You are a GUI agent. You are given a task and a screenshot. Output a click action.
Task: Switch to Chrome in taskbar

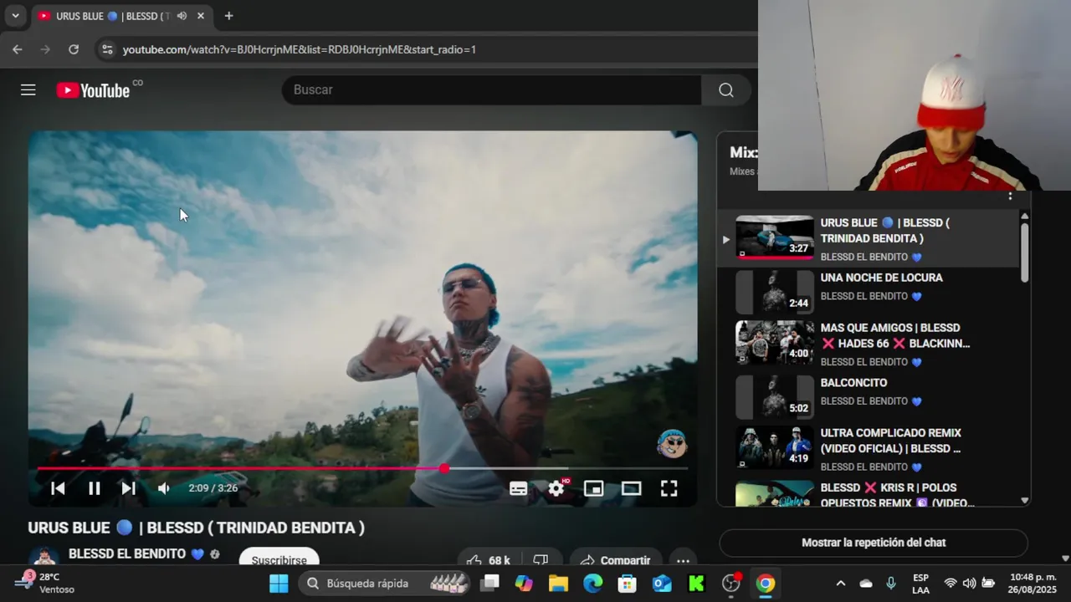pyautogui.click(x=766, y=584)
